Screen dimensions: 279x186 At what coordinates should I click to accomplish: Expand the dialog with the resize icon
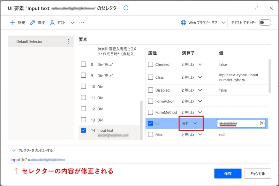click(x=256, y=8)
